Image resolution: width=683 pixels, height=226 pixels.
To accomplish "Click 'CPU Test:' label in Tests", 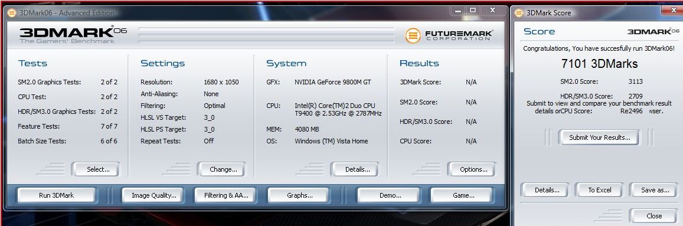I will click(32, 97).
